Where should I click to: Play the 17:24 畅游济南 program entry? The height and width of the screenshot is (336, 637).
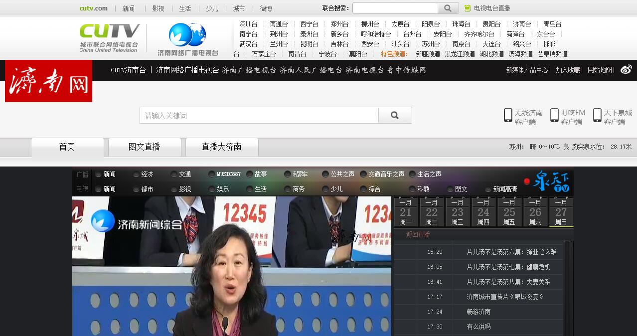coord(478,312)
